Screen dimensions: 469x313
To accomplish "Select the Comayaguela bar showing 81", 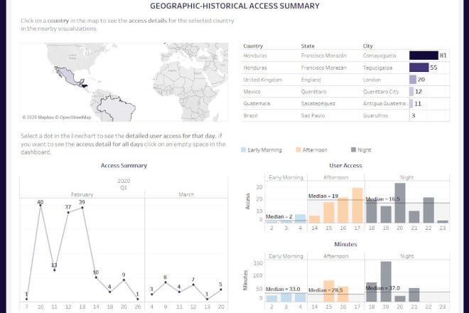I will point(424,55).
